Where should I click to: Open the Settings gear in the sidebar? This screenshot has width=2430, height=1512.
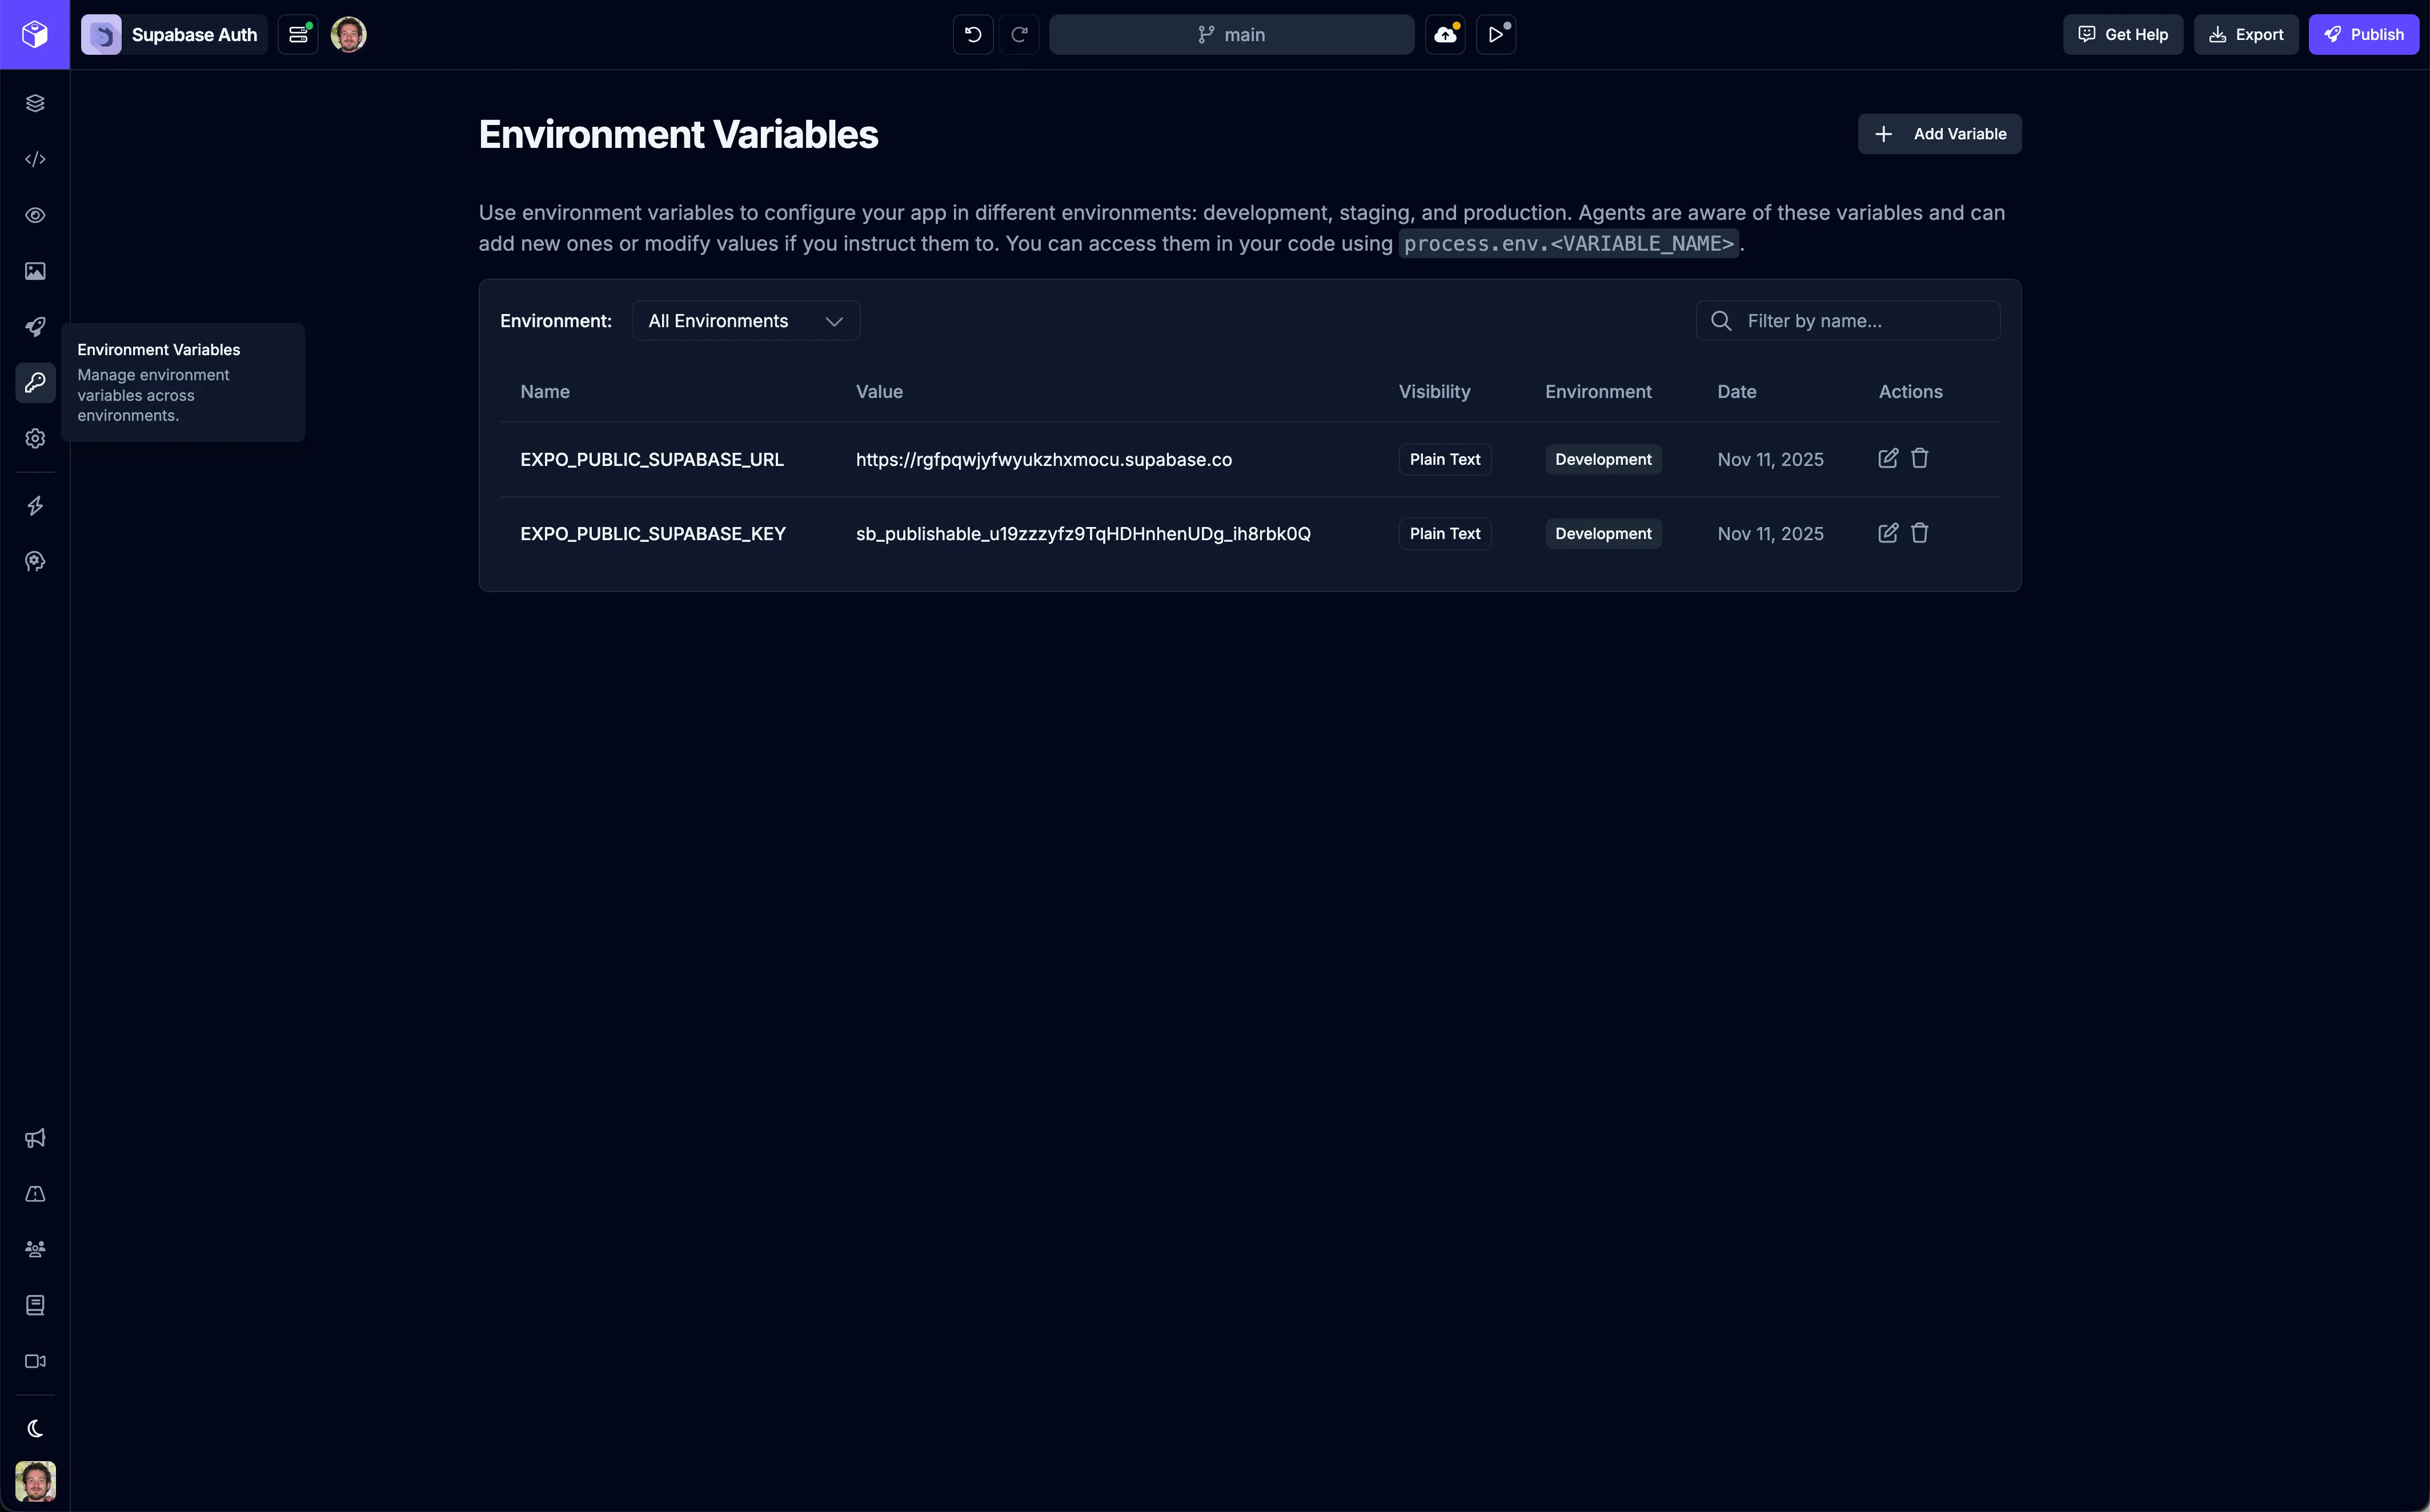pyautogui.click(x=35, y=438)
